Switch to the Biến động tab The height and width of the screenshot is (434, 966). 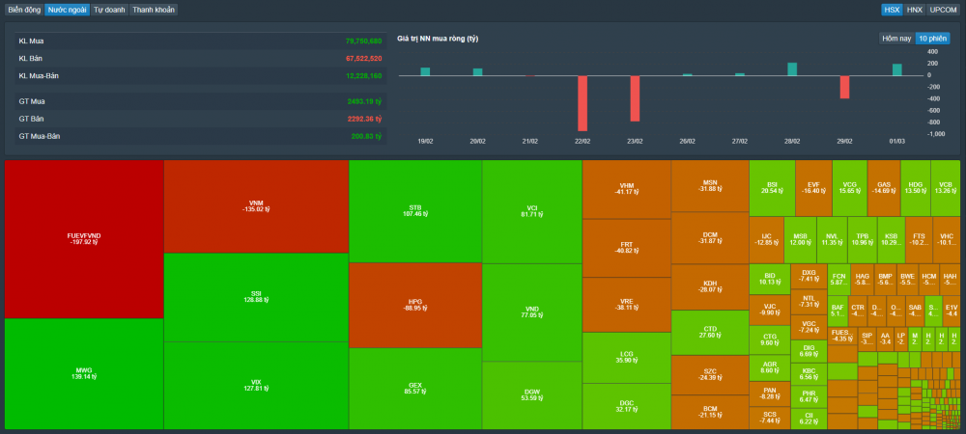pos(25,10)
